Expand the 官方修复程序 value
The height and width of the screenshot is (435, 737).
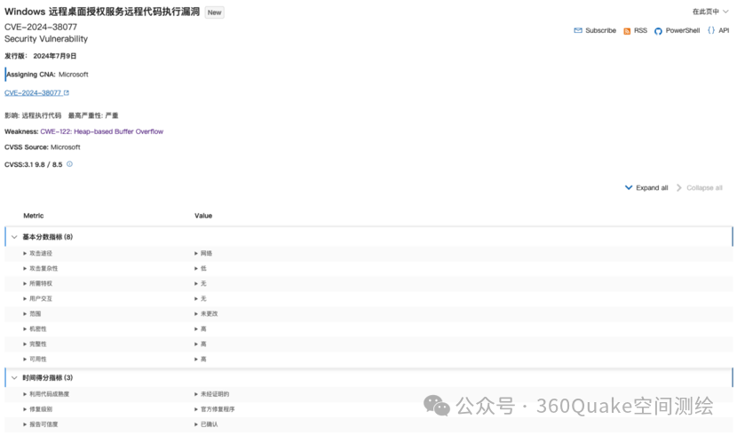click(x=214, y=409)
